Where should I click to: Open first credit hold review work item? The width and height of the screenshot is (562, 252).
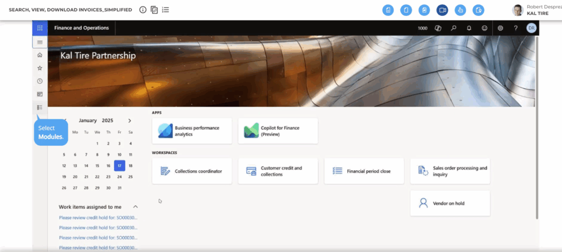98,217
